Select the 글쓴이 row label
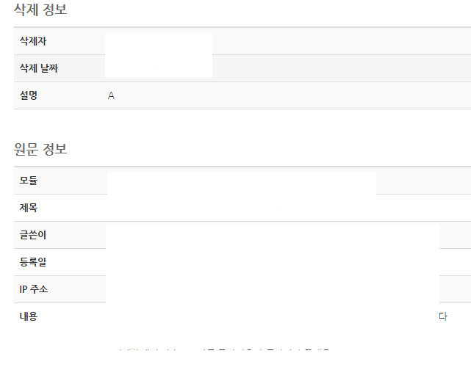The image size is (471, 370). click(33, 235)
